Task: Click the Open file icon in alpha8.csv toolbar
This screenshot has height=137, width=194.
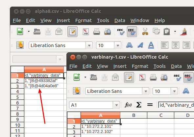Action: point(37,32)
